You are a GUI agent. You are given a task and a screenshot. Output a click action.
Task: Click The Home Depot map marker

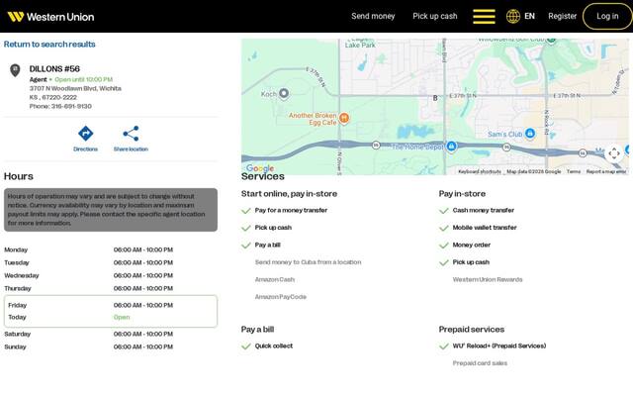click(x=451, y=146)
